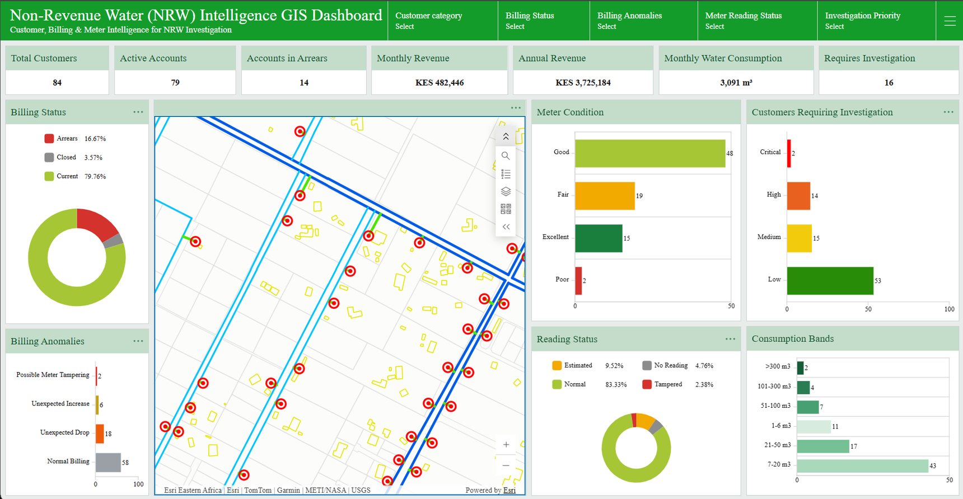This screenshot has height=499, width=963.
Task: Toggle No Reading legend item
Action: point(677,365)
